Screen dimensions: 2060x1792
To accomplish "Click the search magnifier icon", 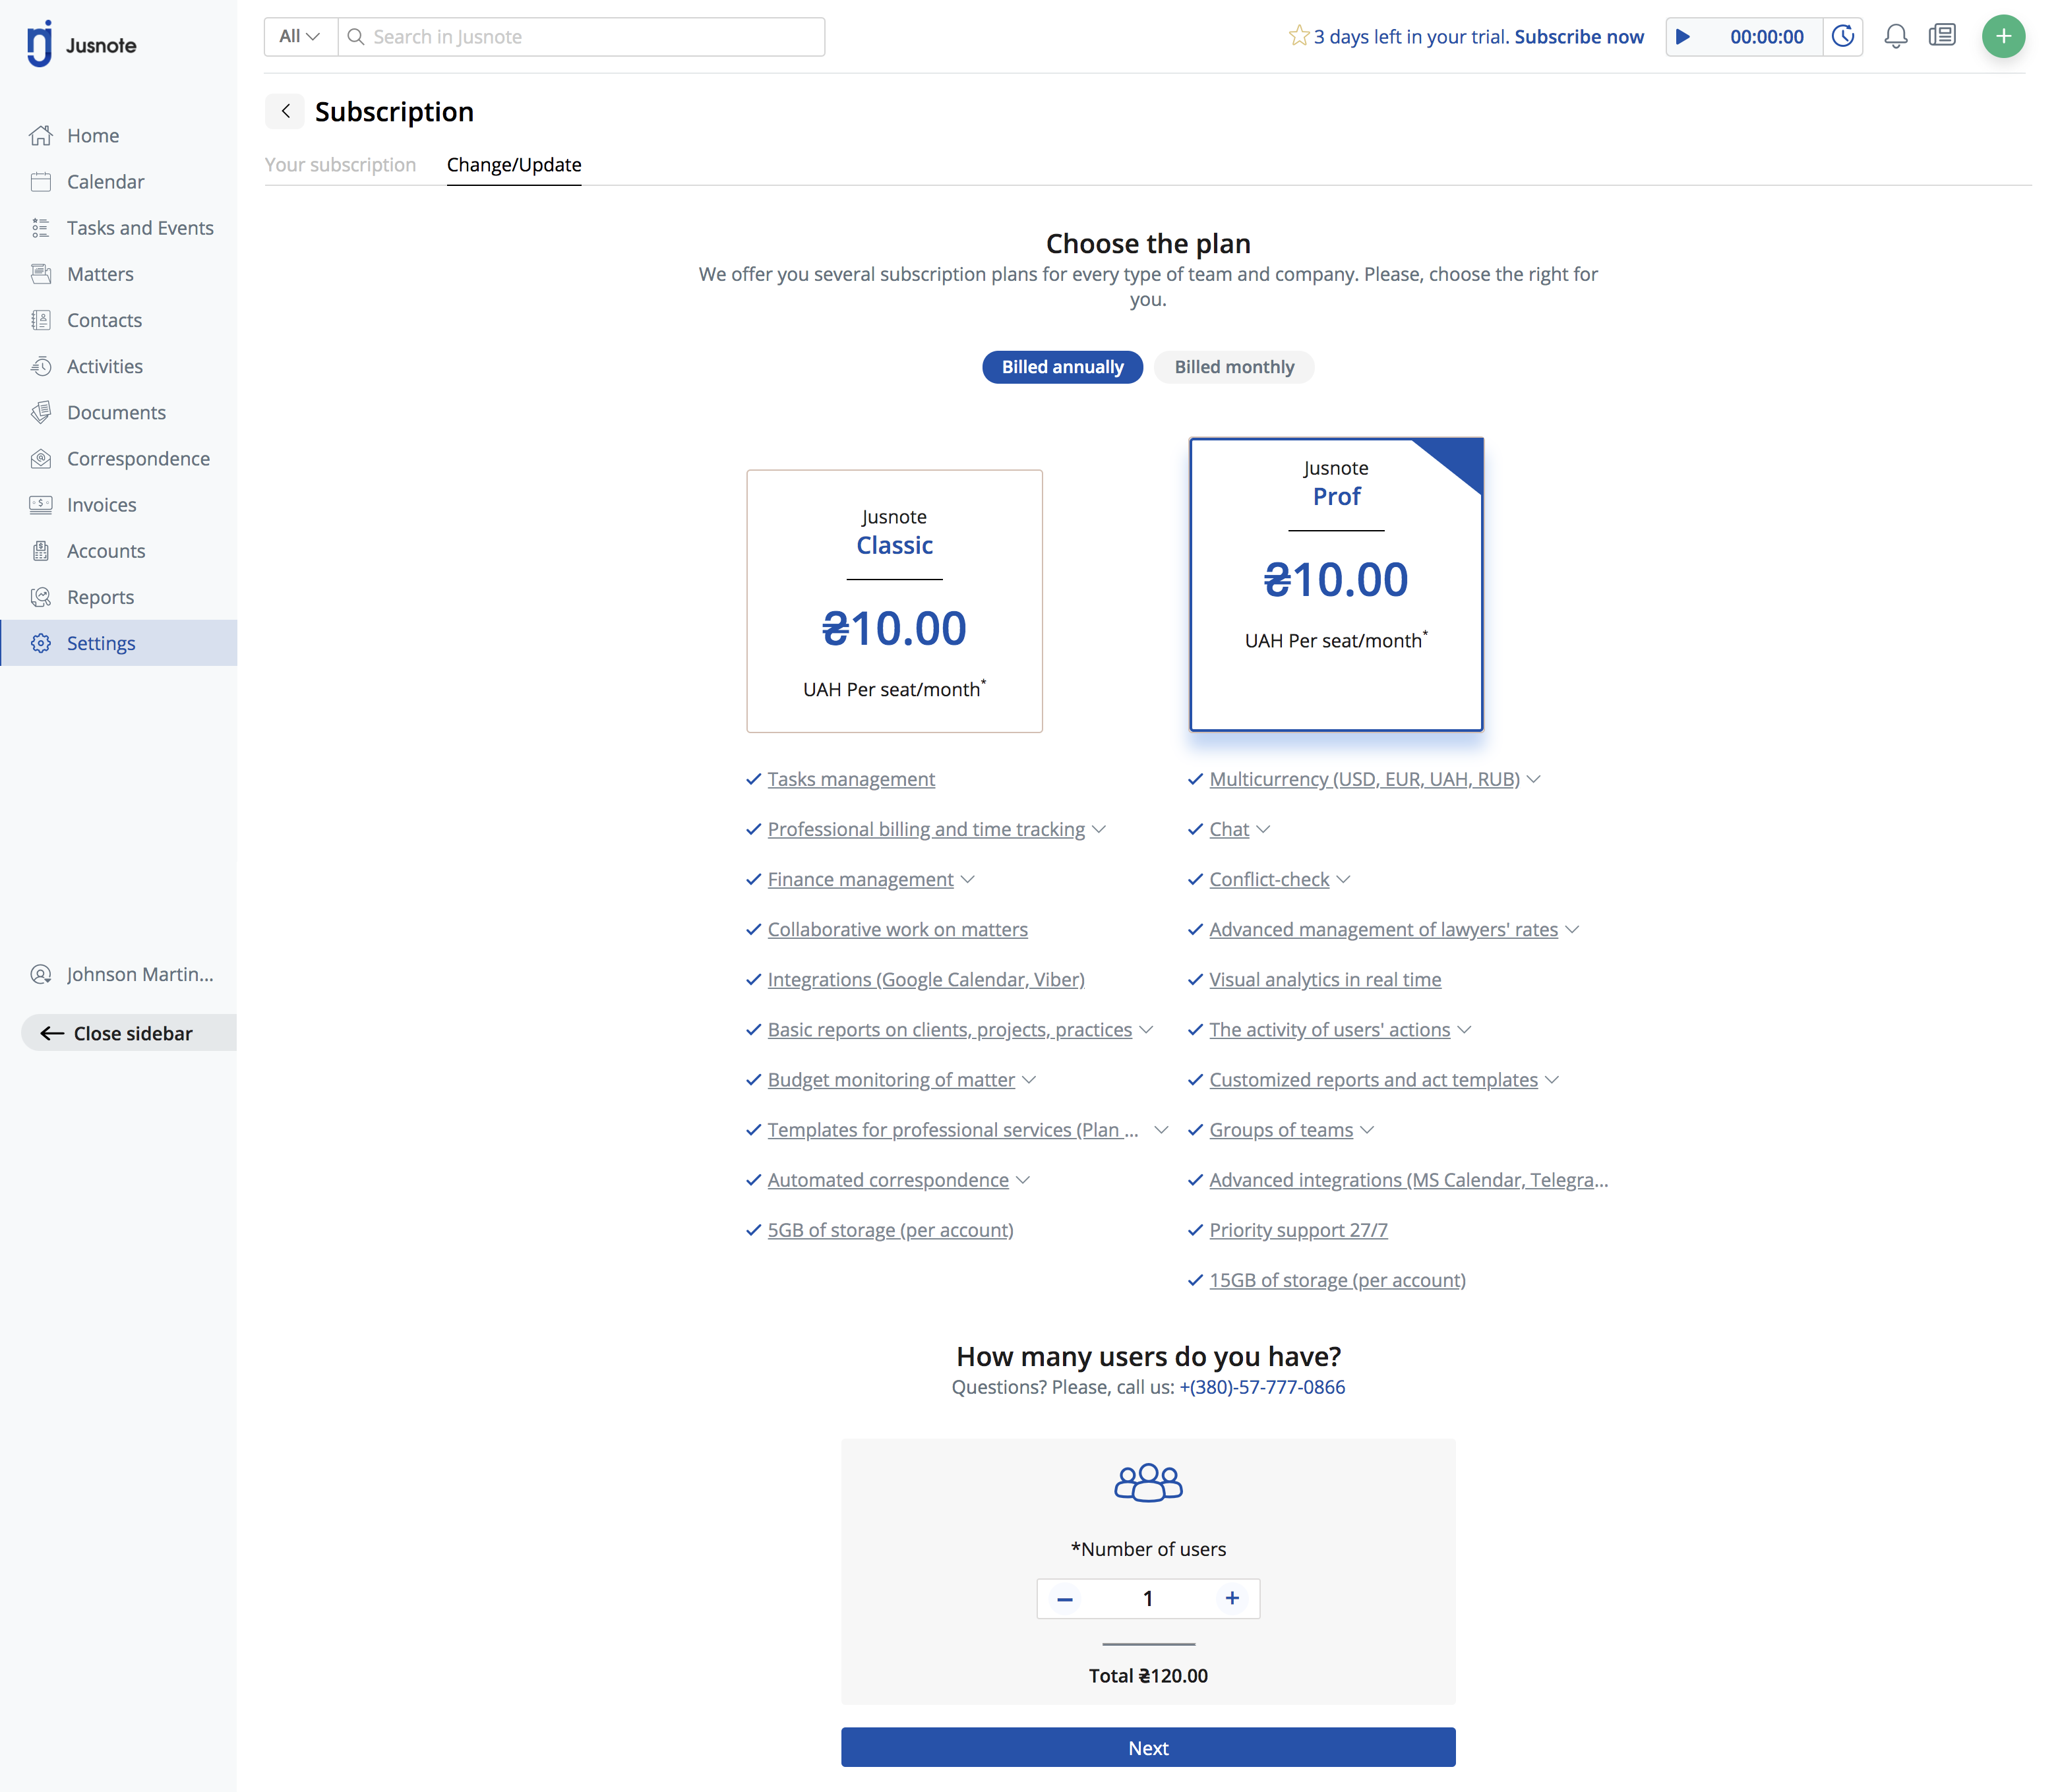I will click(355, 37).
